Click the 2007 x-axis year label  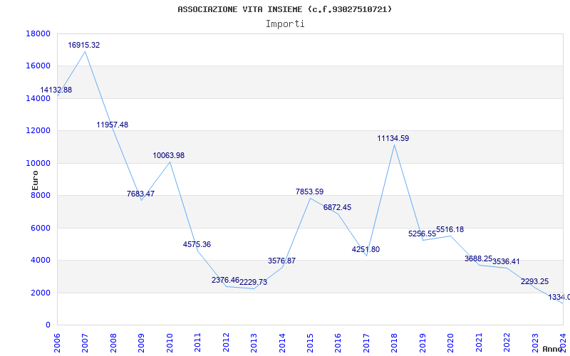tap(85, 342)
